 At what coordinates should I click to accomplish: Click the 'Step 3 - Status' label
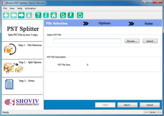point(27,81)
